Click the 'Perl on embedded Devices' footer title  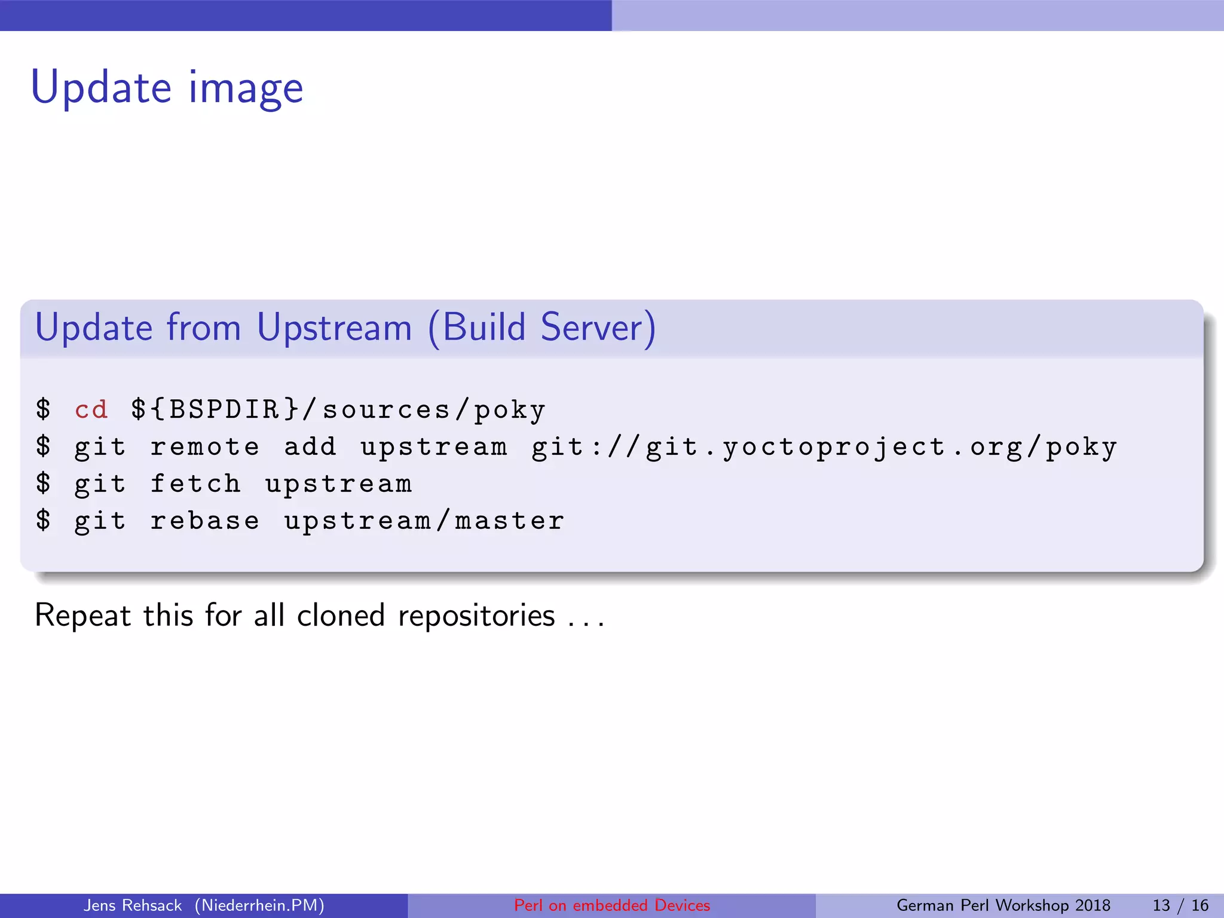click(612, 905)
